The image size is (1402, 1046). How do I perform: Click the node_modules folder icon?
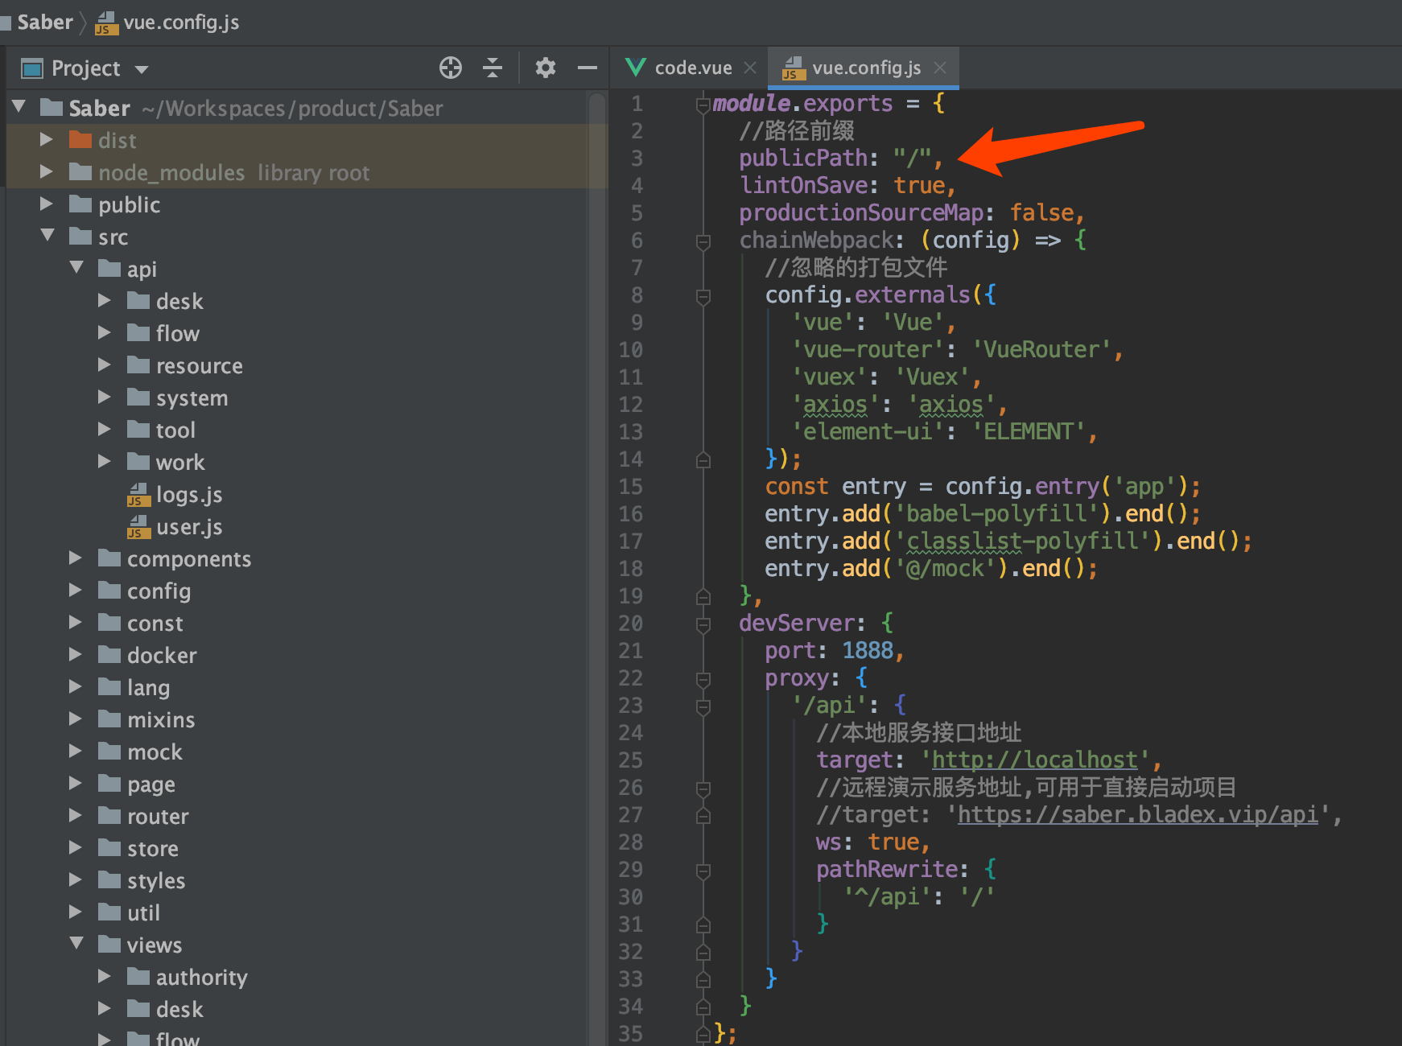click(x=80, y=171)
